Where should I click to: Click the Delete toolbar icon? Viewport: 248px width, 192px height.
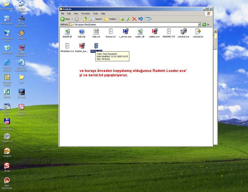134,19
